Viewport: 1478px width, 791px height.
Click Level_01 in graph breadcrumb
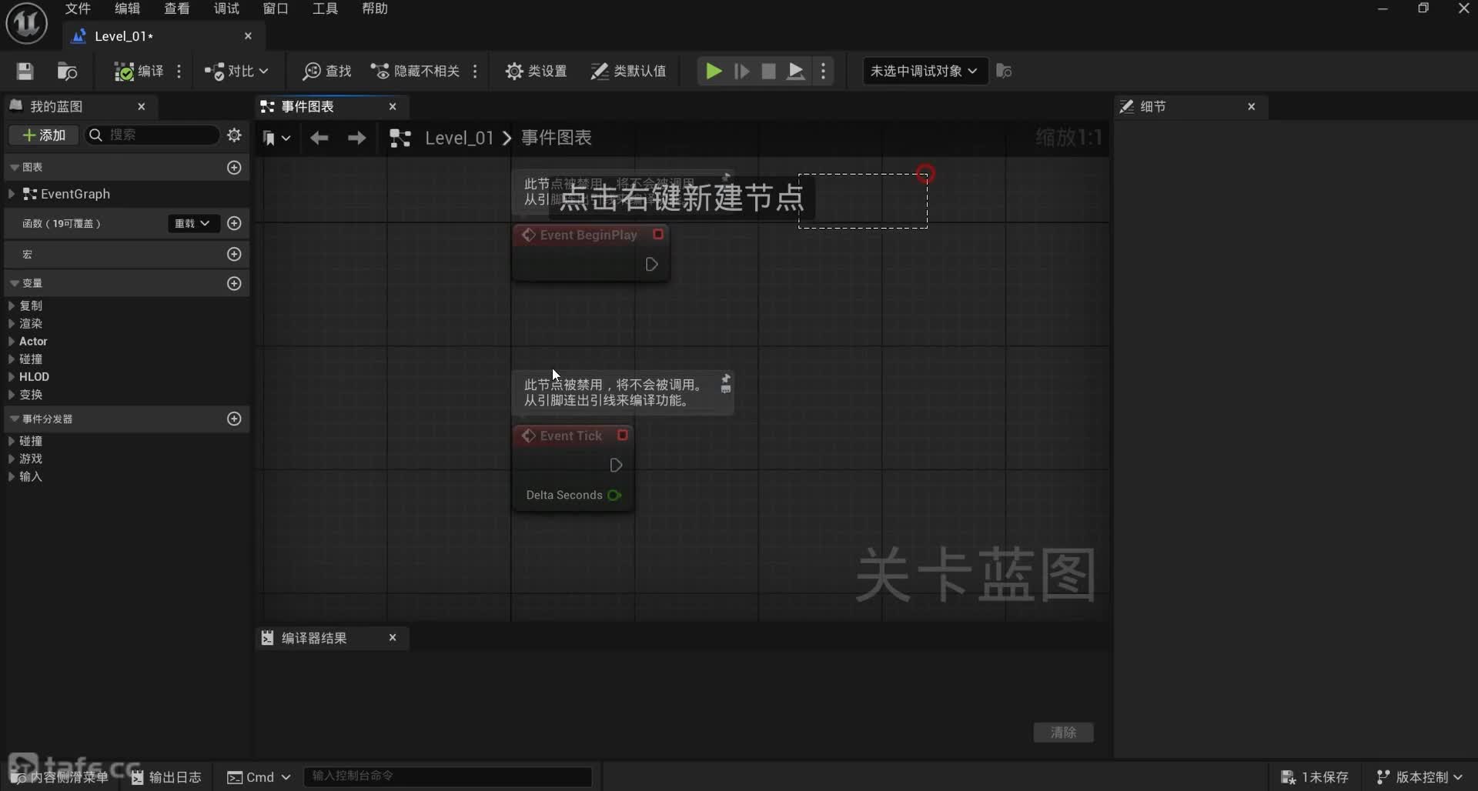pyautogui.click(x=459, y=138)
